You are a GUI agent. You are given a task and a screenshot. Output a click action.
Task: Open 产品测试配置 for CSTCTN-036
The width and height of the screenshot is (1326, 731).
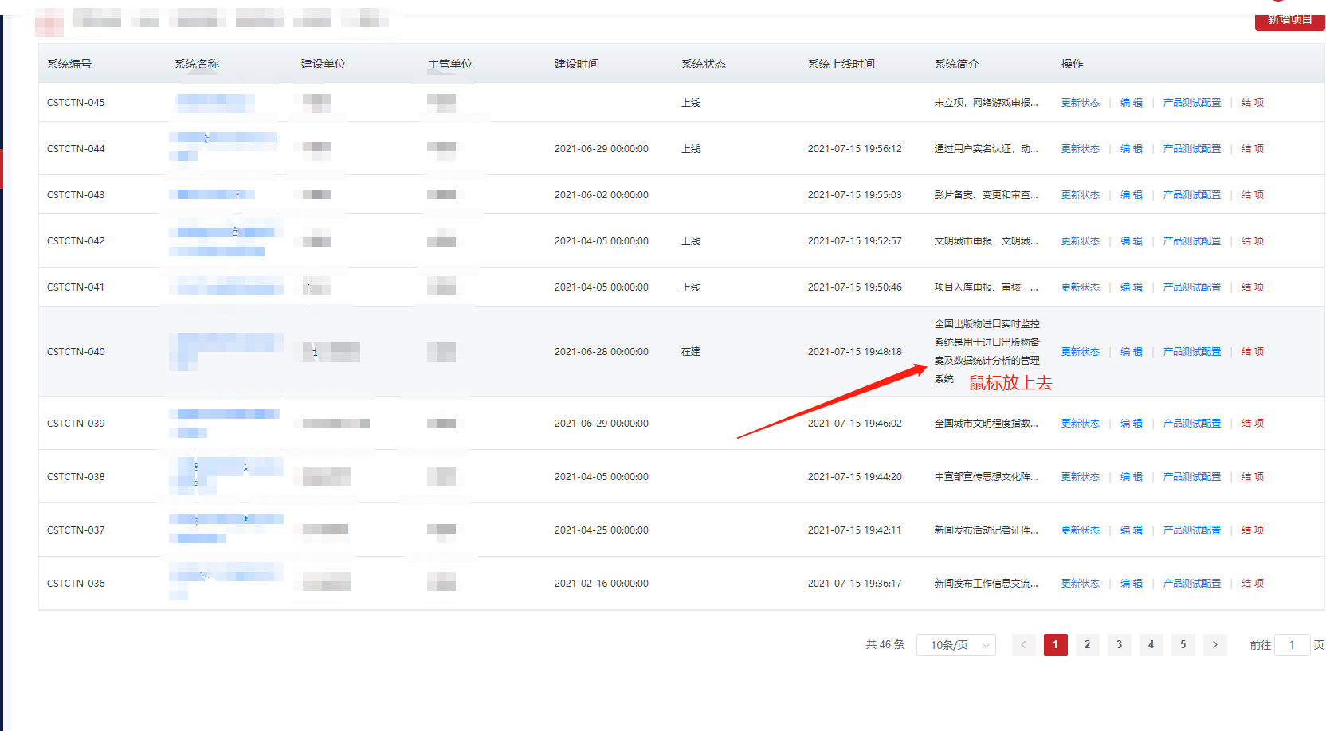tap(1191, 584)
